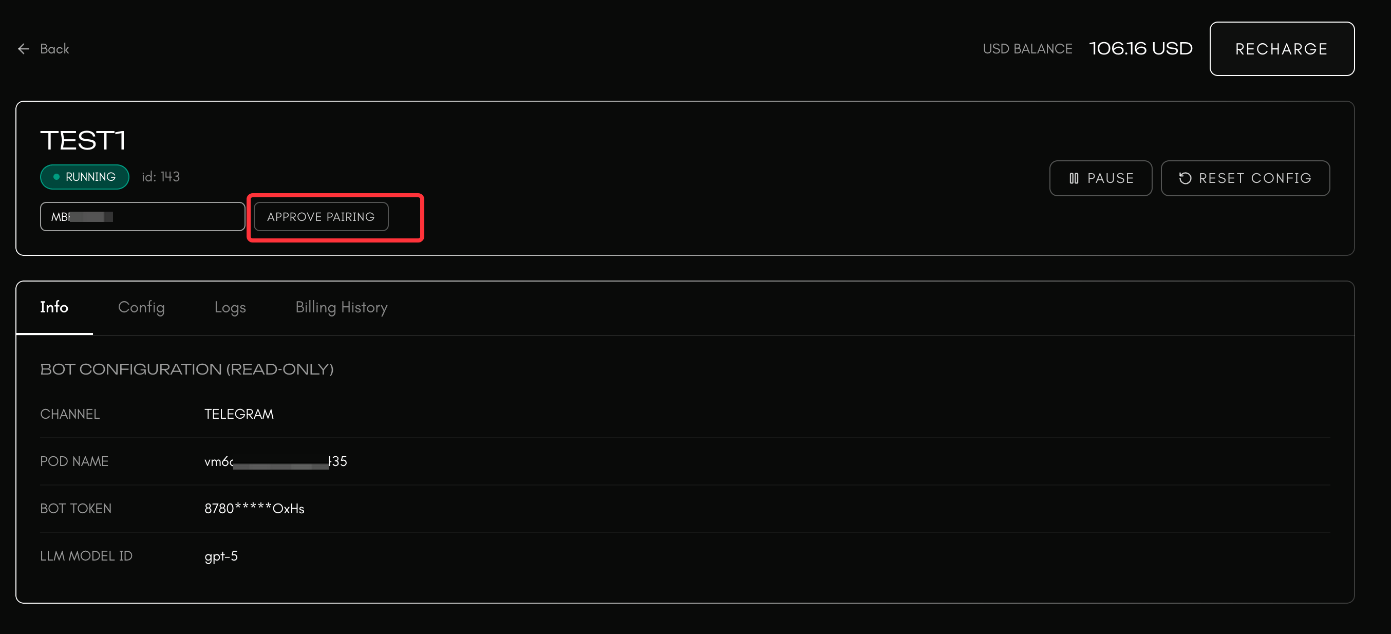The image size is (1391, 634).
Task: Click the green running status dot
Action: [x=56, y=177]
